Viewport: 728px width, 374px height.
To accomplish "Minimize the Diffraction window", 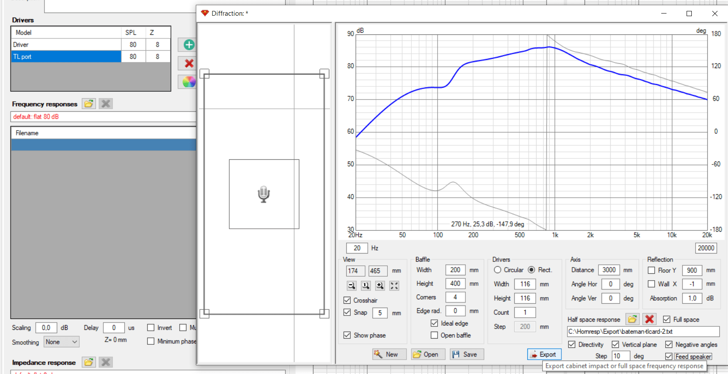I will (x=664, y=14).
